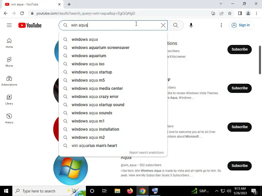Pick 'win aquarius man's heart' suggestion

(113, 146)
